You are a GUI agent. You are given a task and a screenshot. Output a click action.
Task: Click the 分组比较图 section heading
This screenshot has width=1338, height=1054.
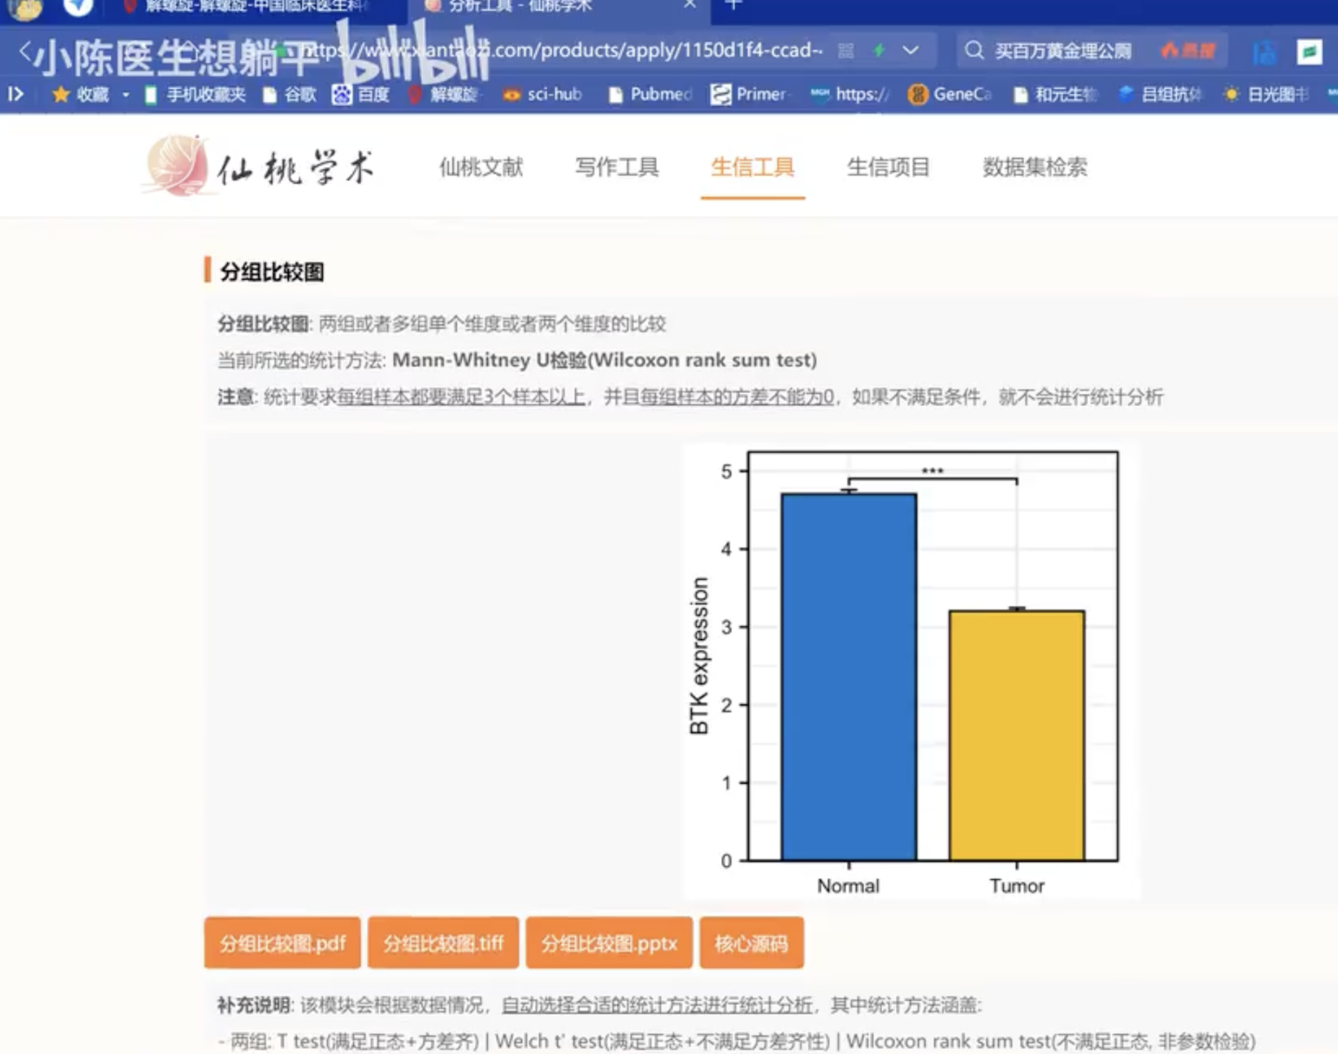point(272,271)
